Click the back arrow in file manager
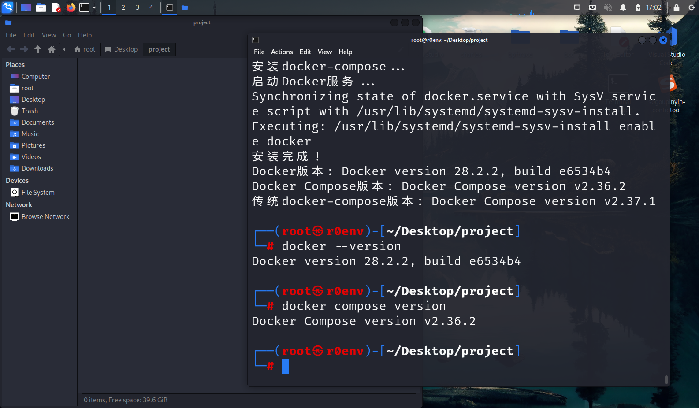Viewport: 699px width, 408px height. (x=11, y=49)
